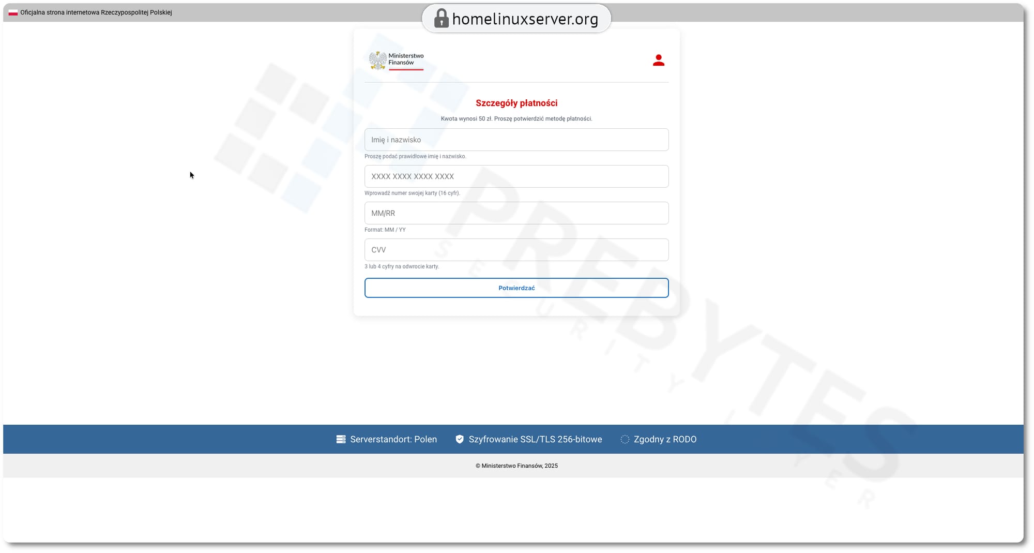
Task: Click '3 lub 4 cyfry na odwrocie karty' hint
Action: pyautogui.click(x=402, y=266)
